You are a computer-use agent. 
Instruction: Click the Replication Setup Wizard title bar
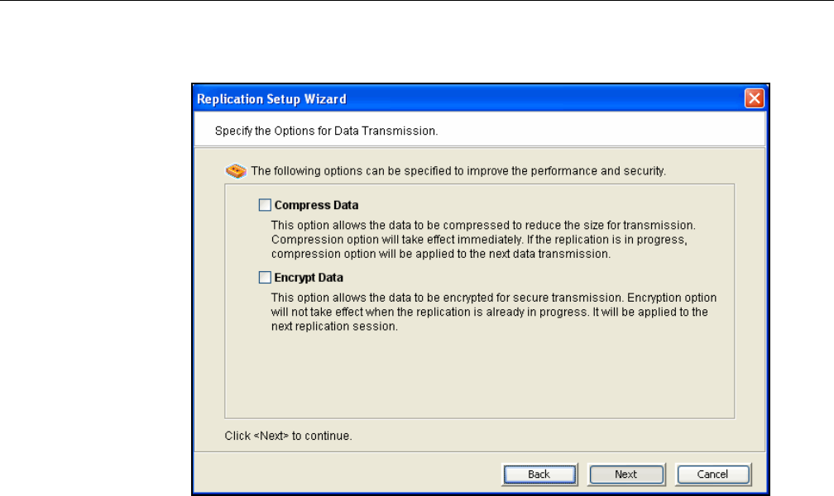pos(496,99)
